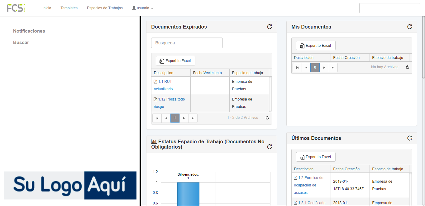Refresh the Documentos Expirados panel
Screen dimensions: 425x206
click(270, 27)
